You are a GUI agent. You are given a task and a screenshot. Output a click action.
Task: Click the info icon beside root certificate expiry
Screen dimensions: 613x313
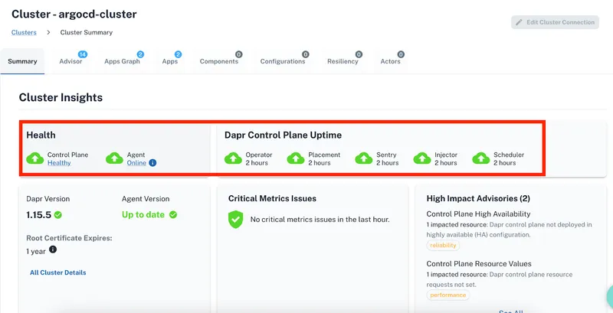53,249
